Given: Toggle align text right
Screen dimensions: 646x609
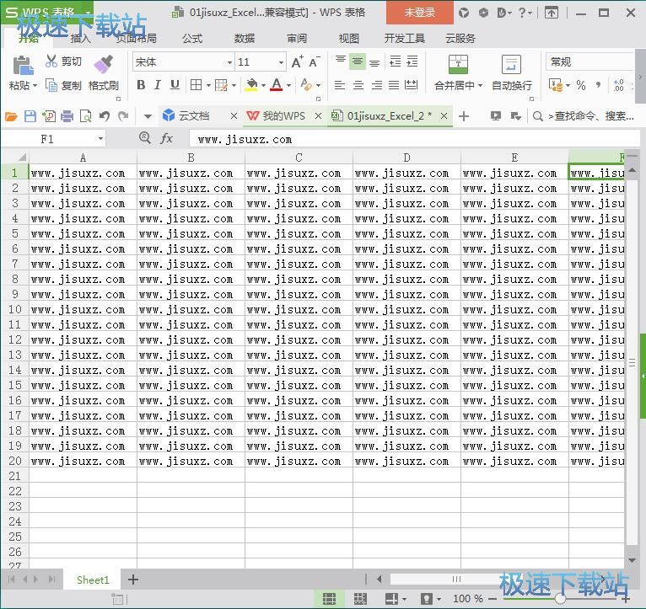Looking at the screenshot, I should coord(377,85).
